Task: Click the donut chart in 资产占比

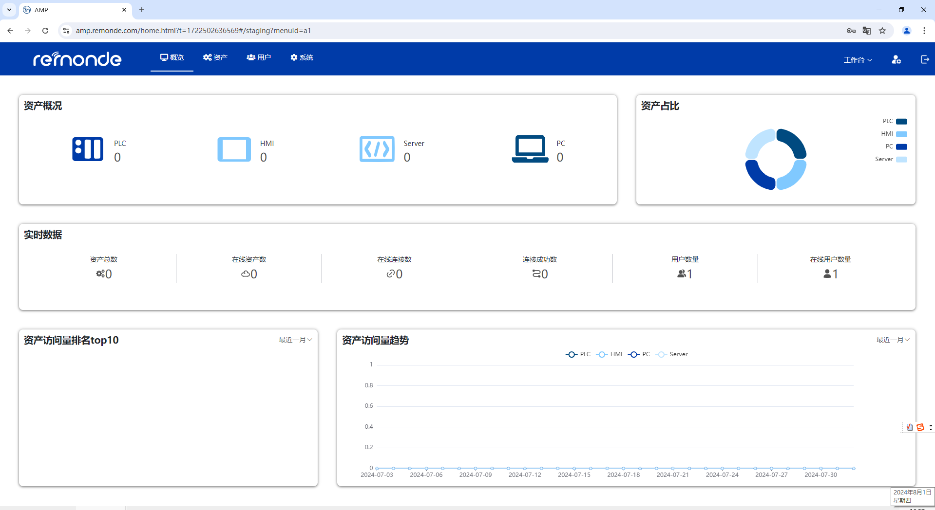Action: [776, 159]
